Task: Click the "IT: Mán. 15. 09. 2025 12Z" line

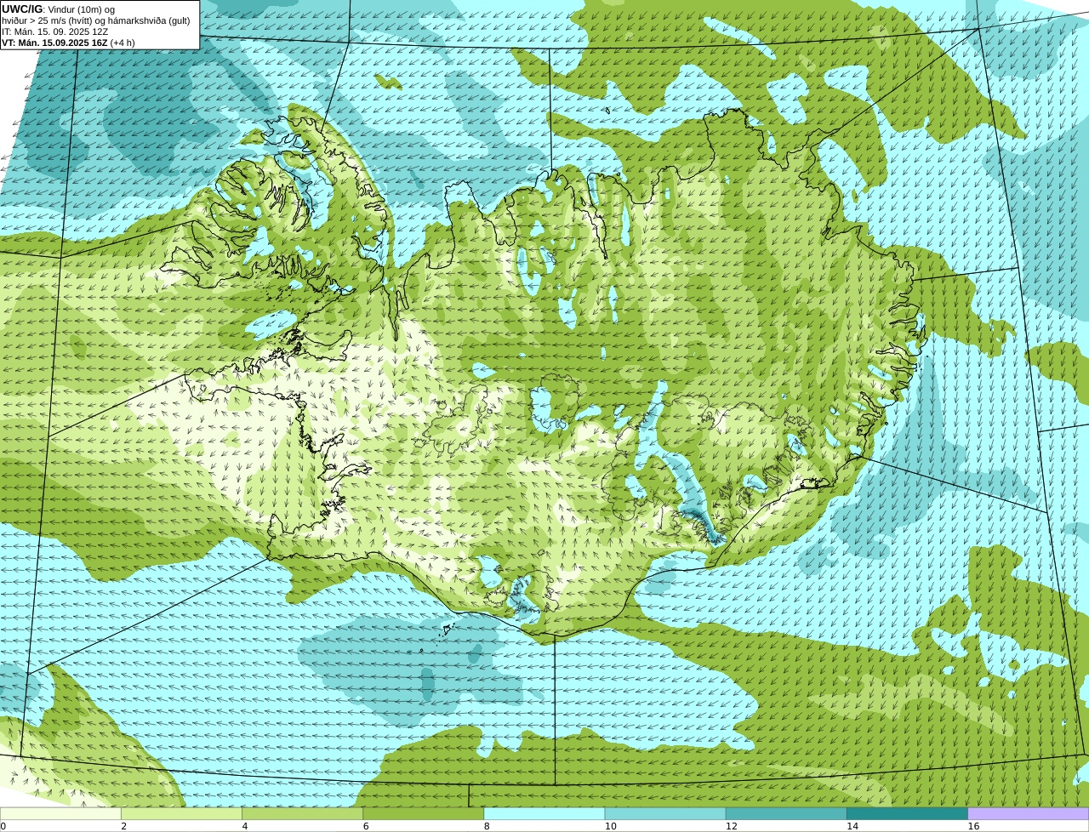Action: pyautogui.click(x=54, y=31)
